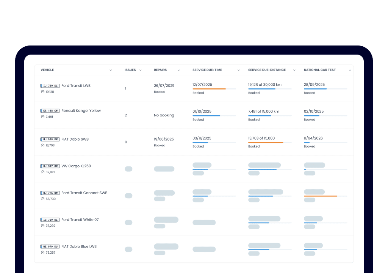Click the UJ 776 OW licence plate
This screenshot has width=388, height=273.
tap(50, 193)
